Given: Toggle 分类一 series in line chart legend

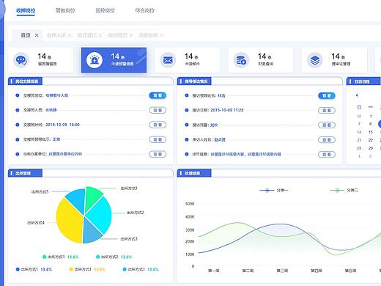Looking at the screenshot, I should [274, 190].
